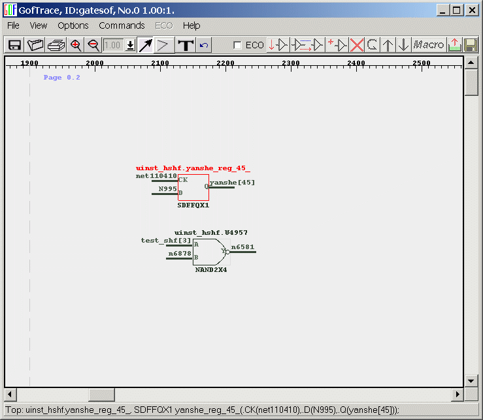Select the Text tool icon
Screen dimensions: 483x420
click(x=186, y=45)
